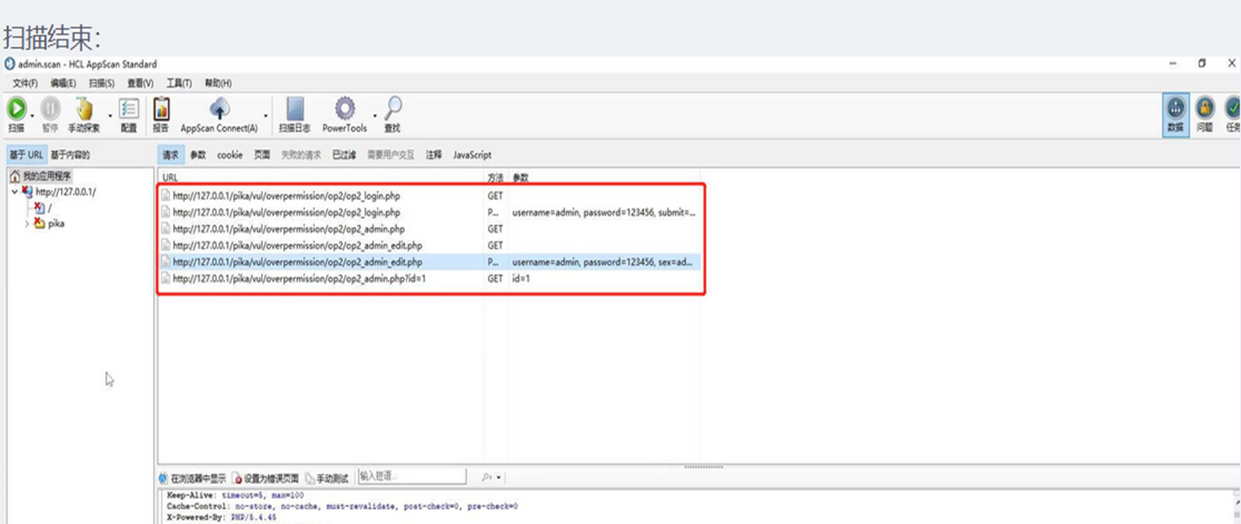
Task: Open the dropdown arrow beside AppScan Connect
Action: pos(266,115)
